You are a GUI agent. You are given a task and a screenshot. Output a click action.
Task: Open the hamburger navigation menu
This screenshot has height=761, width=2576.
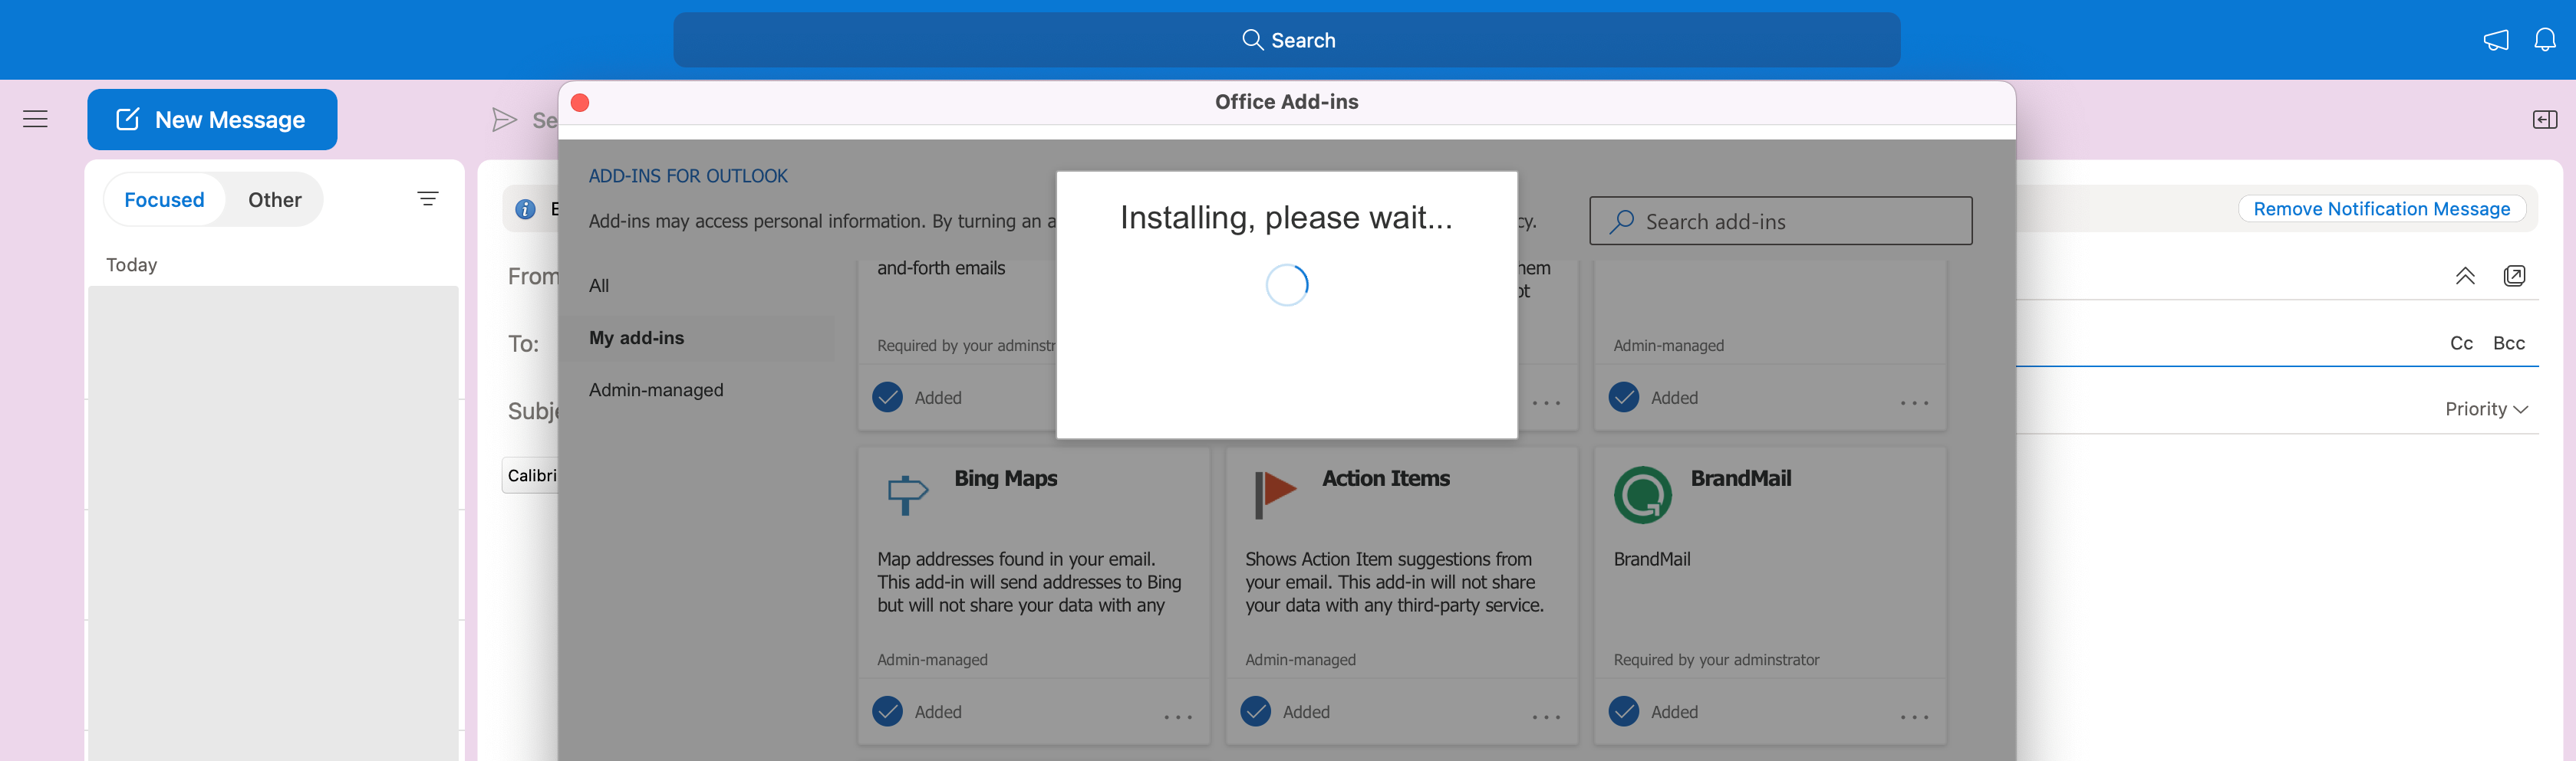click(35, 119)
